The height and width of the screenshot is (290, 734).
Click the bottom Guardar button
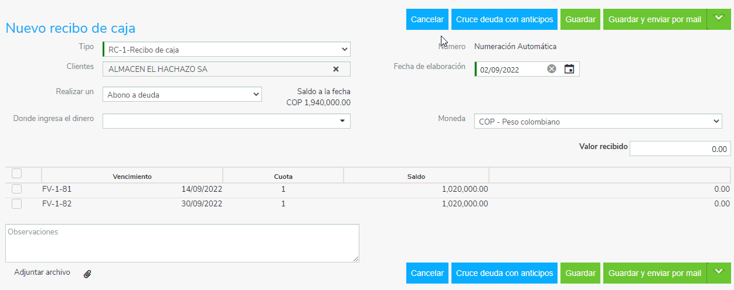coord(580,273)
